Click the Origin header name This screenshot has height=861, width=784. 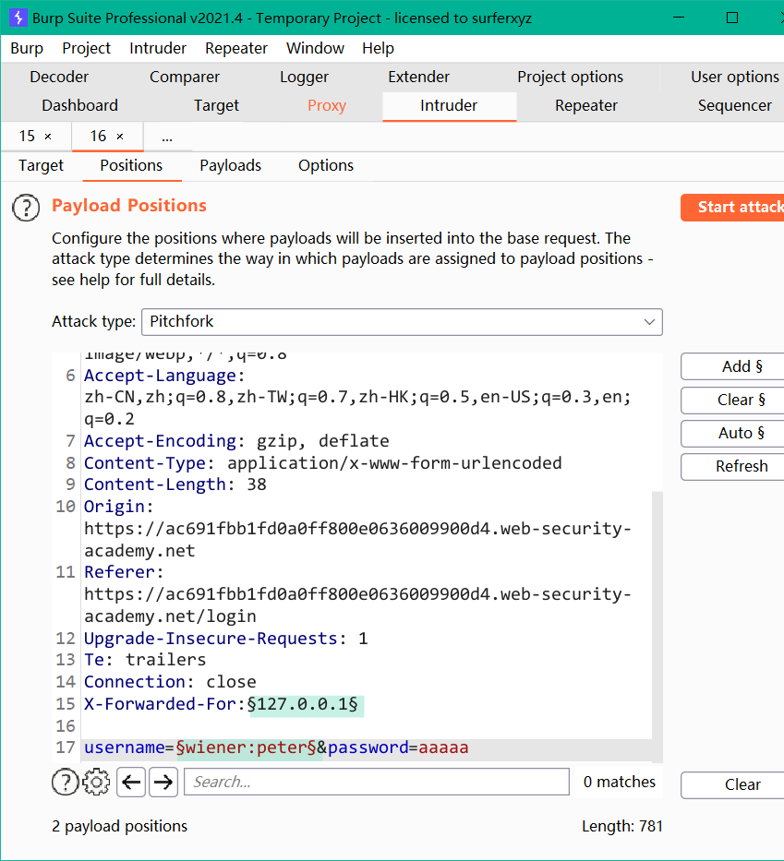[119, 507]
